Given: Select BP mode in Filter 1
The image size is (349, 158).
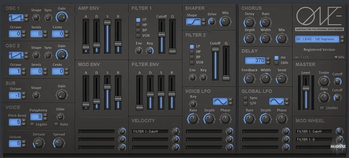Looking at the screenshot, I should (x=138, y=30).
